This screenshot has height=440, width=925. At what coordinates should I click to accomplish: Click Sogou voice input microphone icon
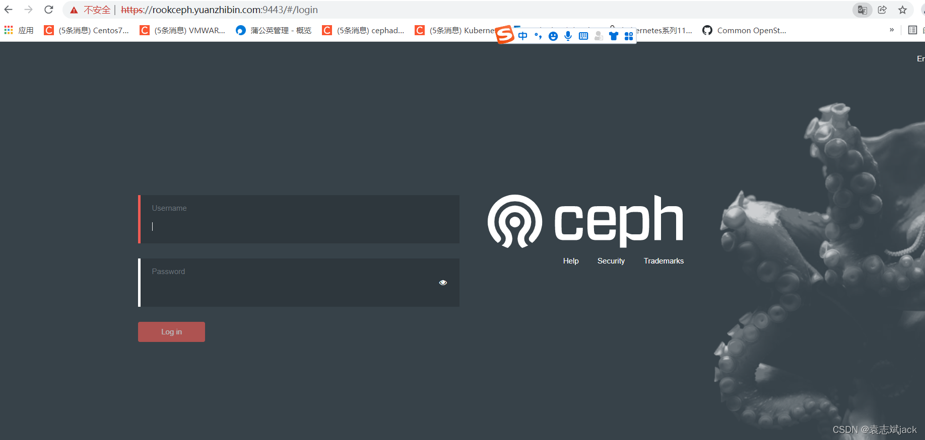pos(568,36)
